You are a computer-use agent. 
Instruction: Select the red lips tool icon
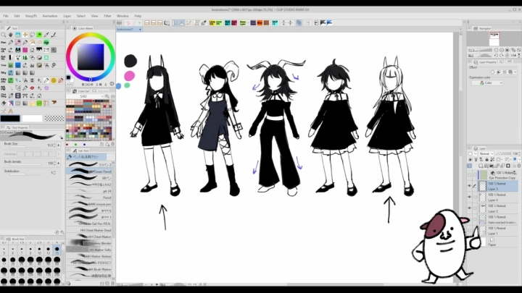click(x=33, y=88)
